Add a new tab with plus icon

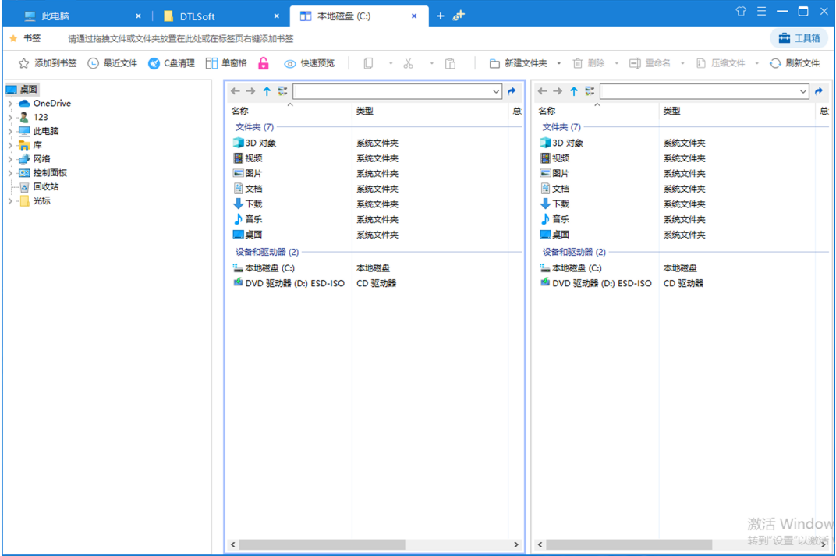click(440, 16)
